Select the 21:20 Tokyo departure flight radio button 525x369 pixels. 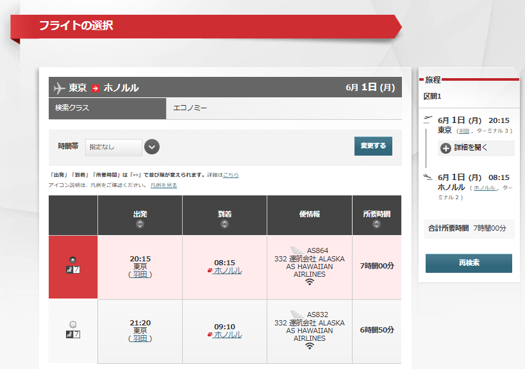click(x=72, y=324)
